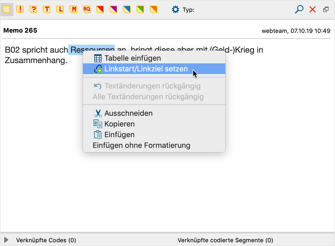Select the L memo type icon
Image resolution: width=335 pixels, height=246 pixels.
tap(60, 10)
